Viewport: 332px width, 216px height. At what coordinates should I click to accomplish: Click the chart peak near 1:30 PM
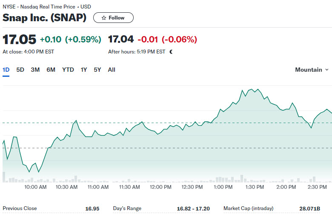[x=252, y=89]
